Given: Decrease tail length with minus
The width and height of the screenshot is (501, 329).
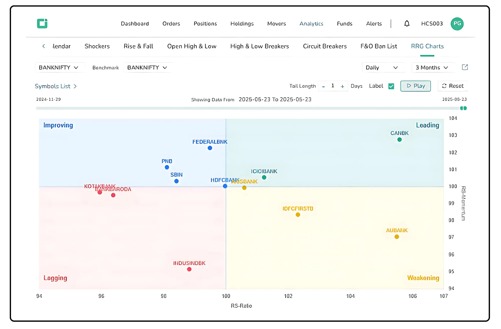Looking at the screenshot, I should [324, 86].
